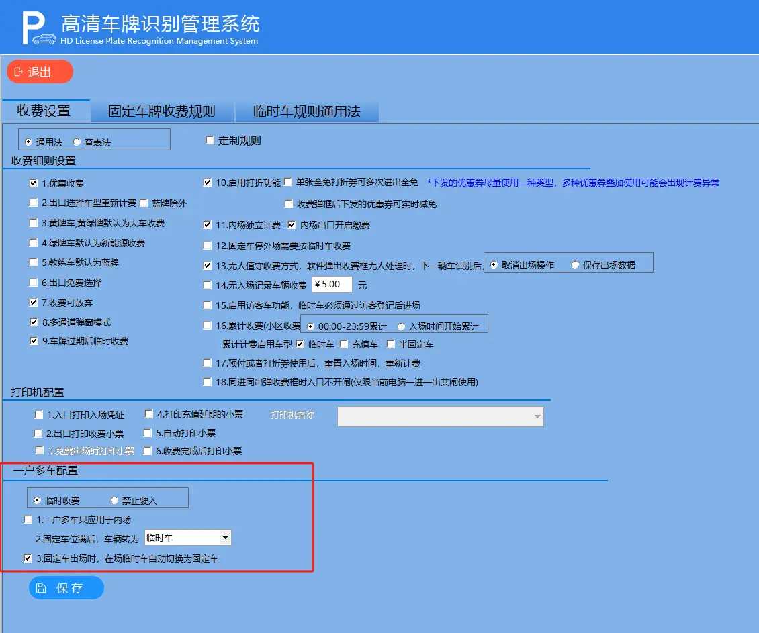Screen dimensions: 759x633
Task: Enable the 定制规则 checkbox
Action: (x=210, y=140)
